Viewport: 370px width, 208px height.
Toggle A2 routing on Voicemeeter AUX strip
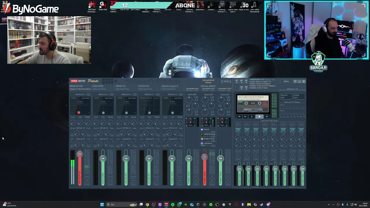(212, 154)
